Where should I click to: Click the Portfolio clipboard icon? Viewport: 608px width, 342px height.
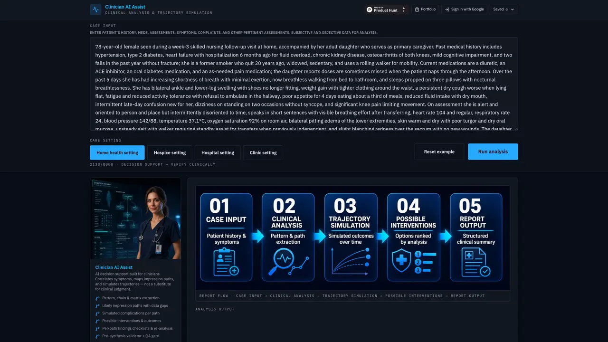(417, 9)
